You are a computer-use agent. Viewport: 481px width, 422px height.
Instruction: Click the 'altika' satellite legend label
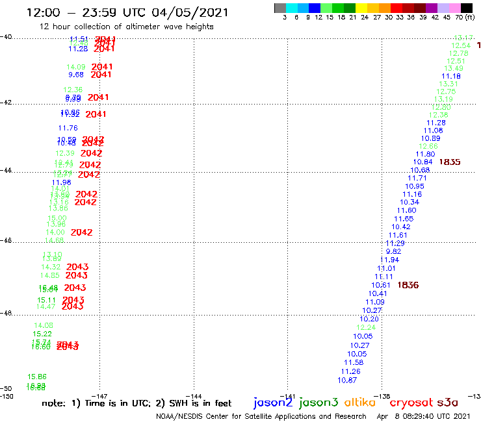(x=360, y=403)
